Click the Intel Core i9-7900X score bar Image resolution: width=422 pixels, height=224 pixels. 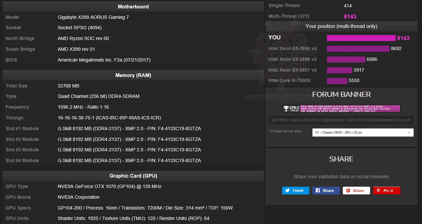point(337,81)
